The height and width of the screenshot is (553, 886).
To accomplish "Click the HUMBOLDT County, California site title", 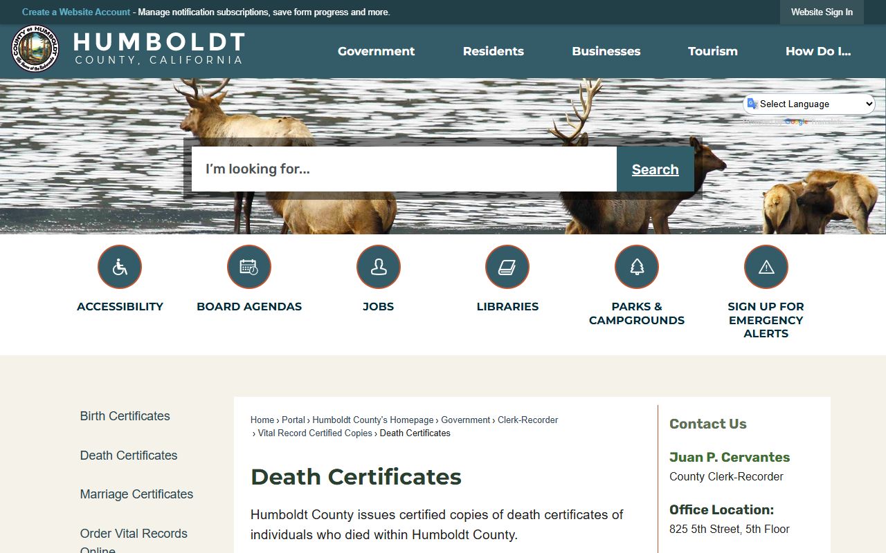I will [x=159, y=48].
